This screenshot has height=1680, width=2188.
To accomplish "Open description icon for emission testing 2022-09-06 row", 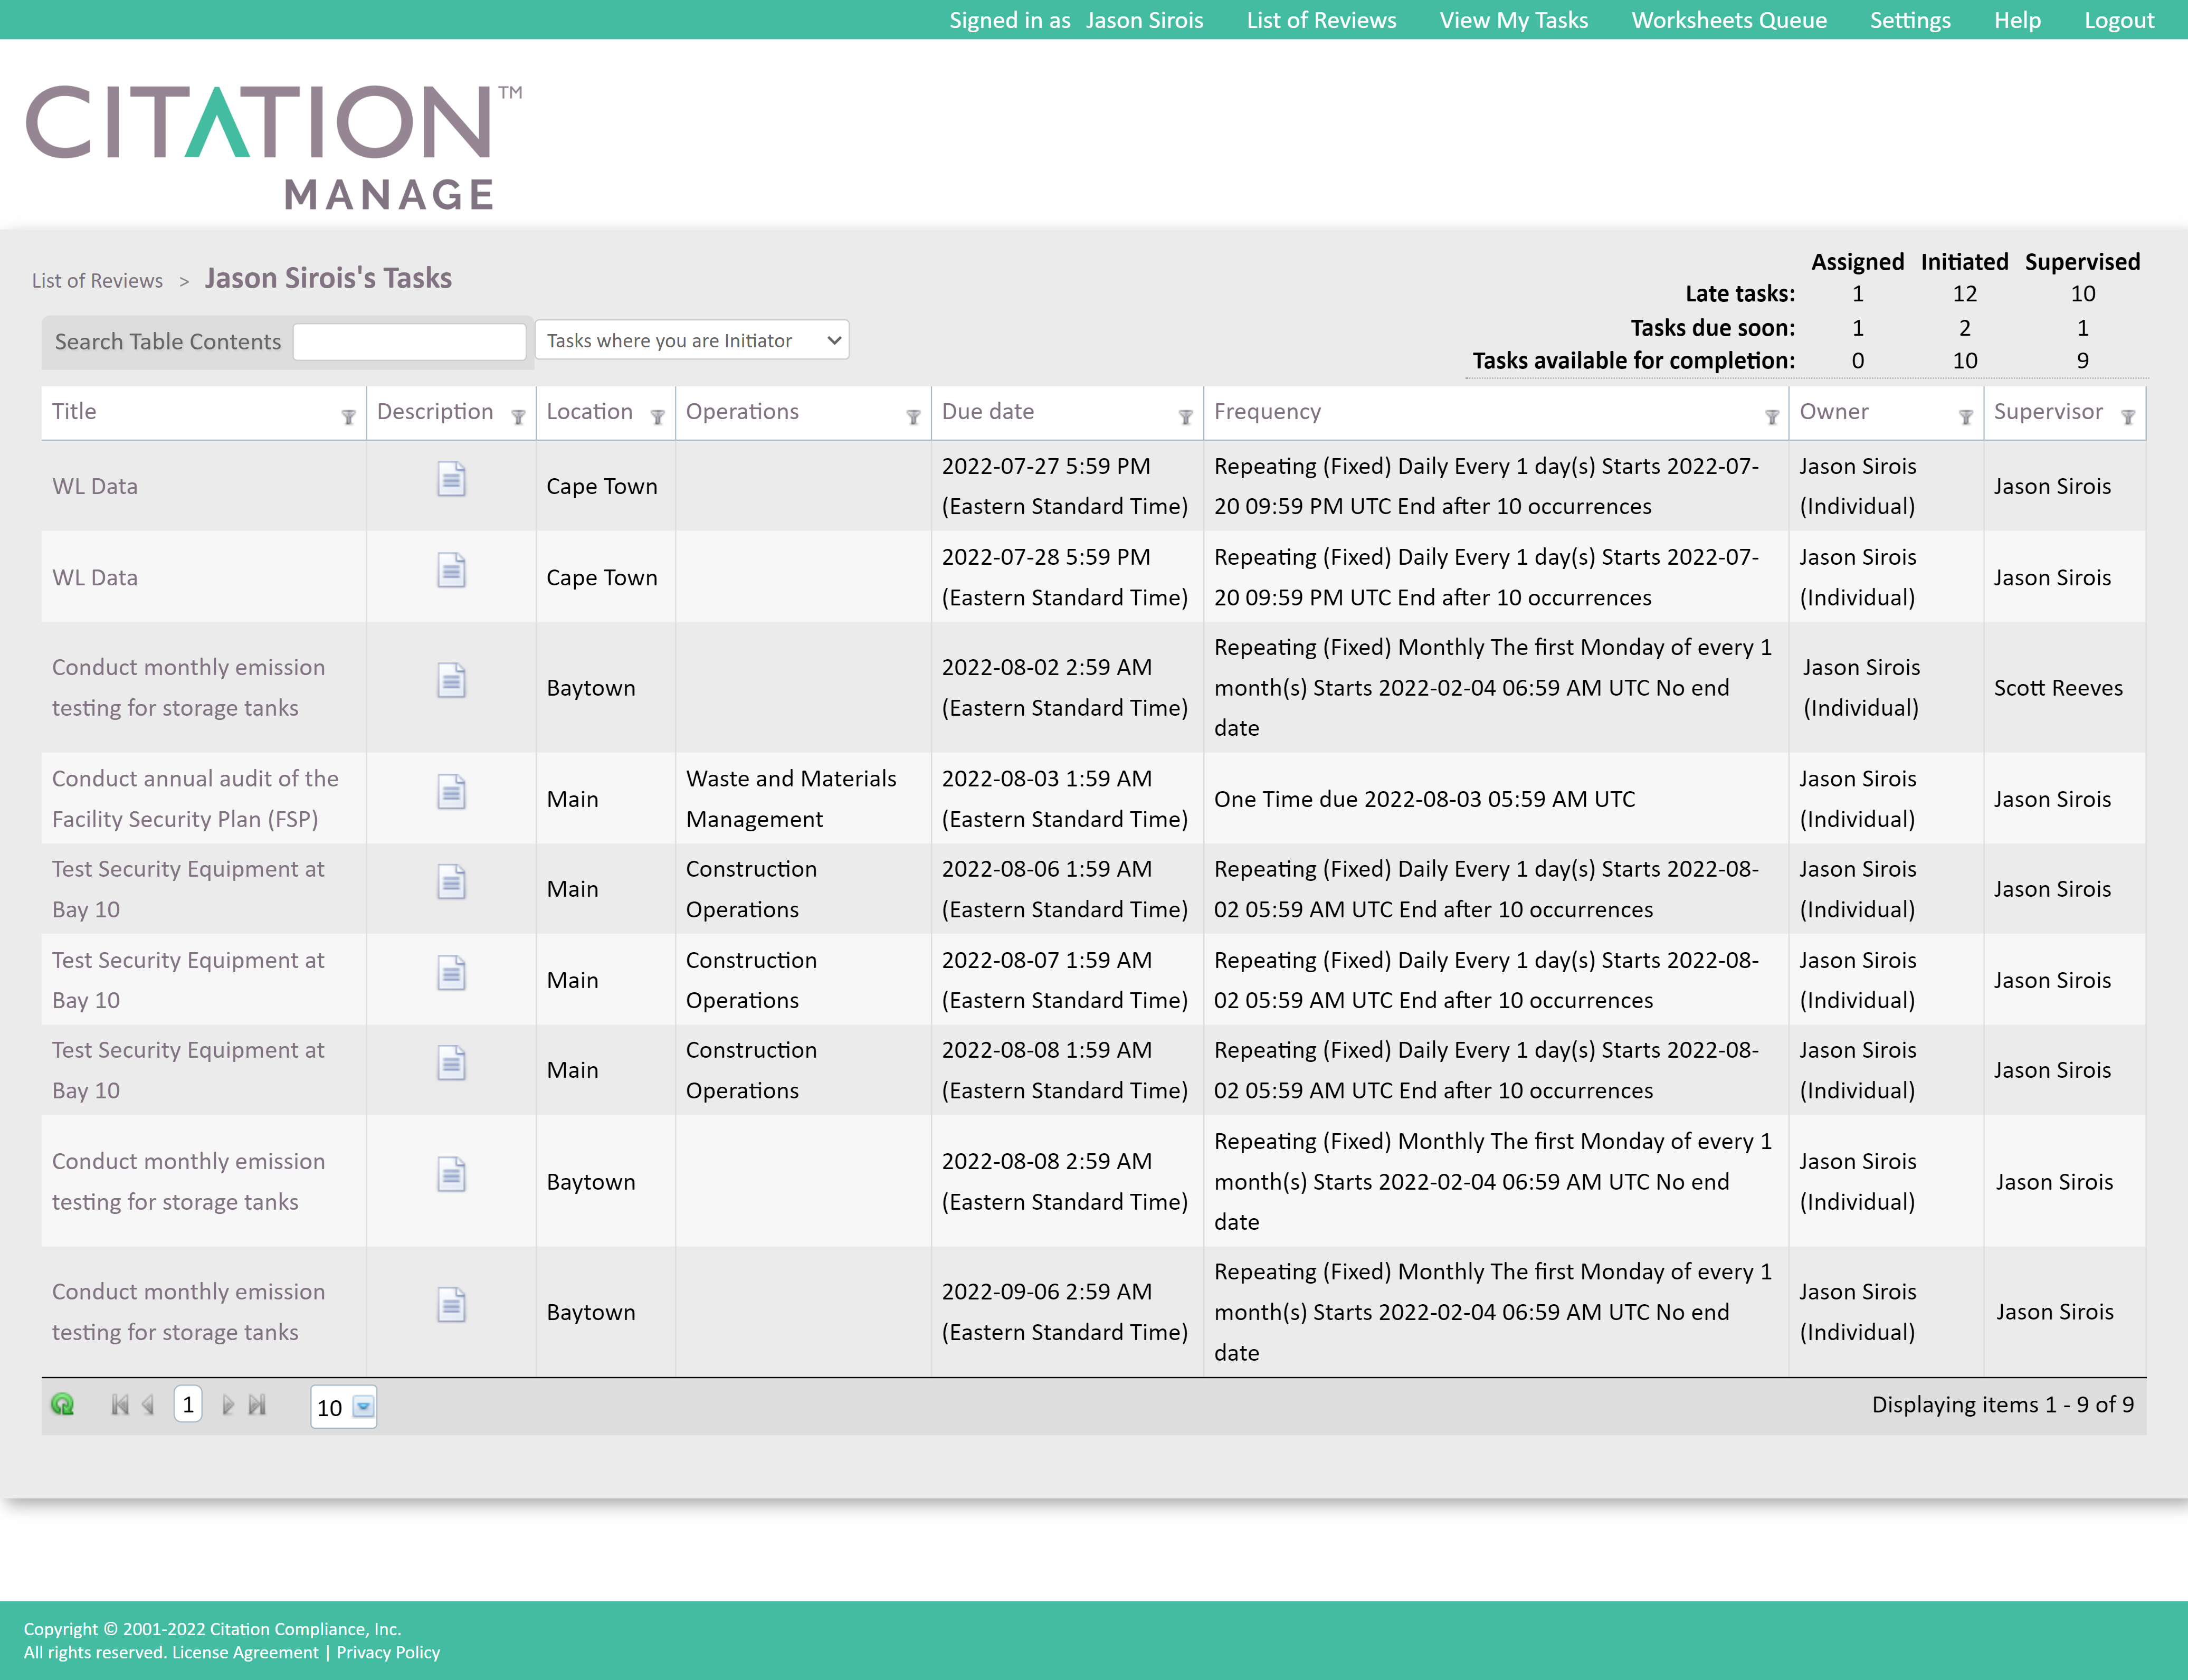I will [x=451, y=1305].
